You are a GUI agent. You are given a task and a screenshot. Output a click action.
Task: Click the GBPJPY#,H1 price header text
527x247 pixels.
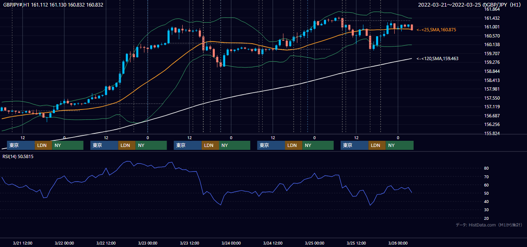[x=53, y=5]
